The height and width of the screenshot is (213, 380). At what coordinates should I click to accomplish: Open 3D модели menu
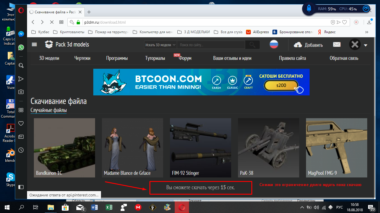click(49, 58)
